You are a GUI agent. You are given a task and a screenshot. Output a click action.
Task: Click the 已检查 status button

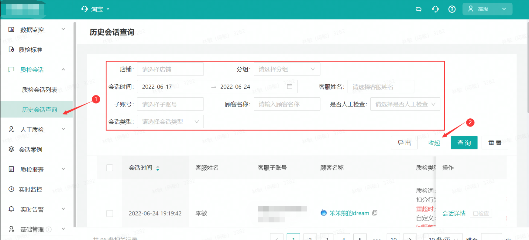pos(481,213)
